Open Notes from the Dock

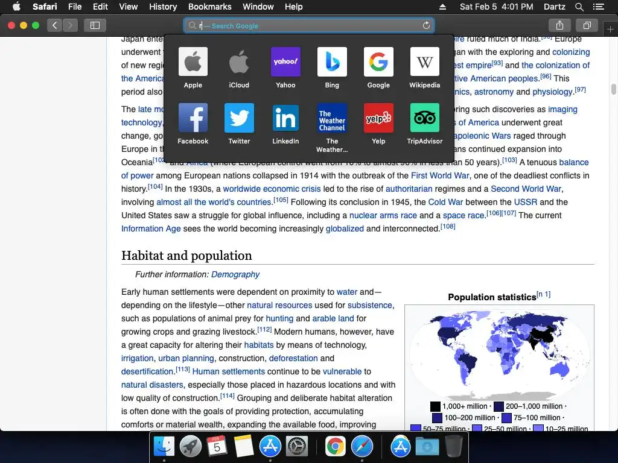coord(243,446)
